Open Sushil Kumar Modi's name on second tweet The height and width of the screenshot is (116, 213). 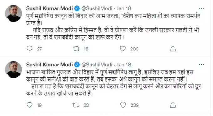(49, 65)
